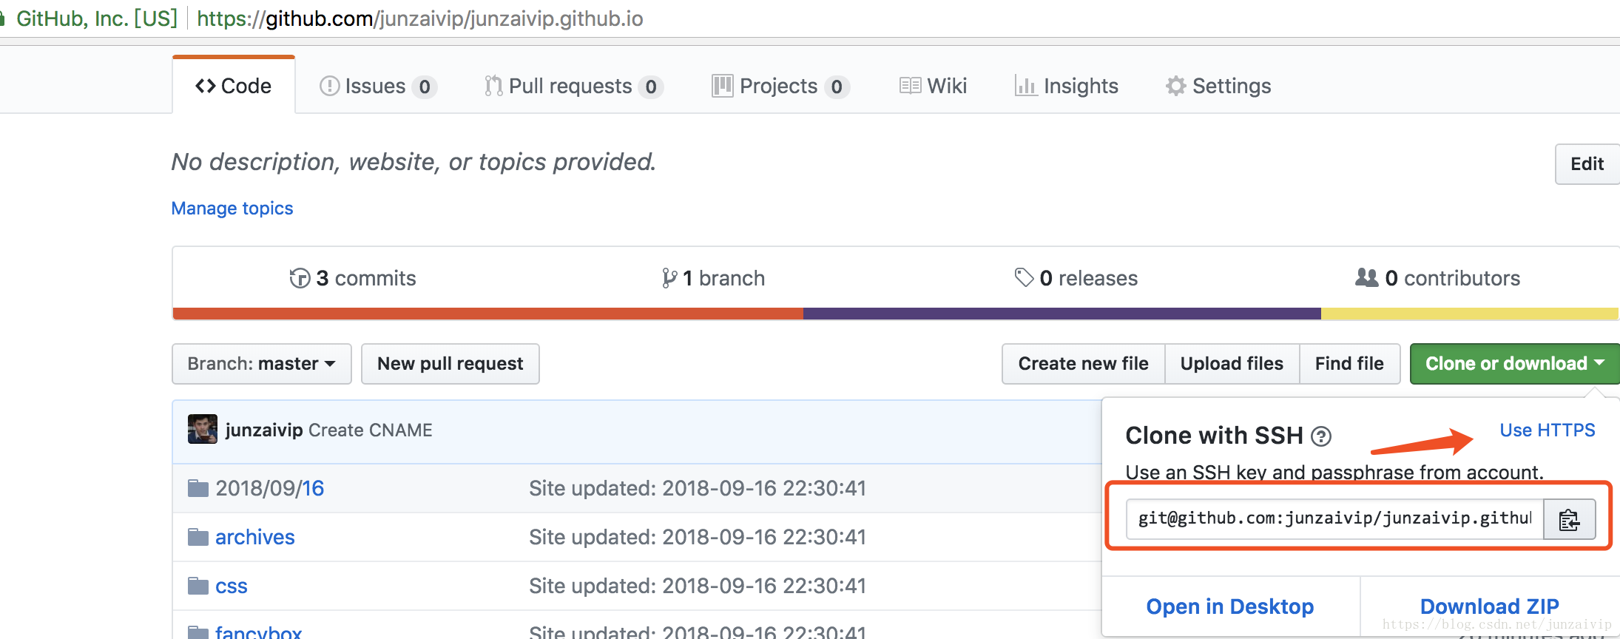Click the Insights graph icon
1620x639 pixels.
(1025, 86)
